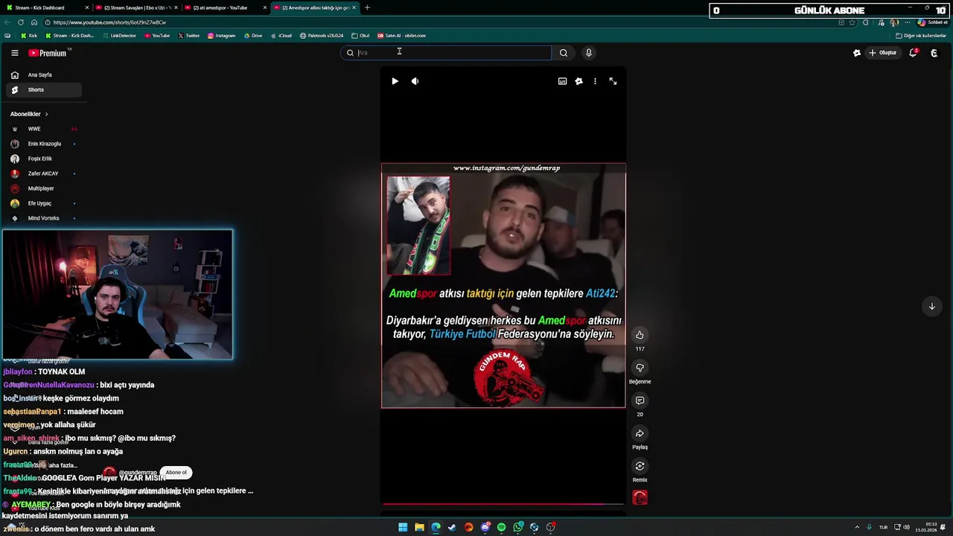The height and width of the screenshot is (536, 953).
Task: Open File Explorer from taskbar
Action: pos(419,527)
